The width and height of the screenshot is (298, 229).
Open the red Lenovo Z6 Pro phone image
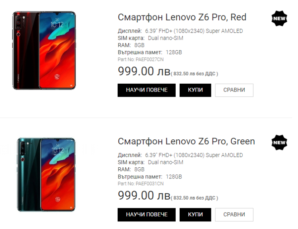pyautogui.click(x=44, y=50)
